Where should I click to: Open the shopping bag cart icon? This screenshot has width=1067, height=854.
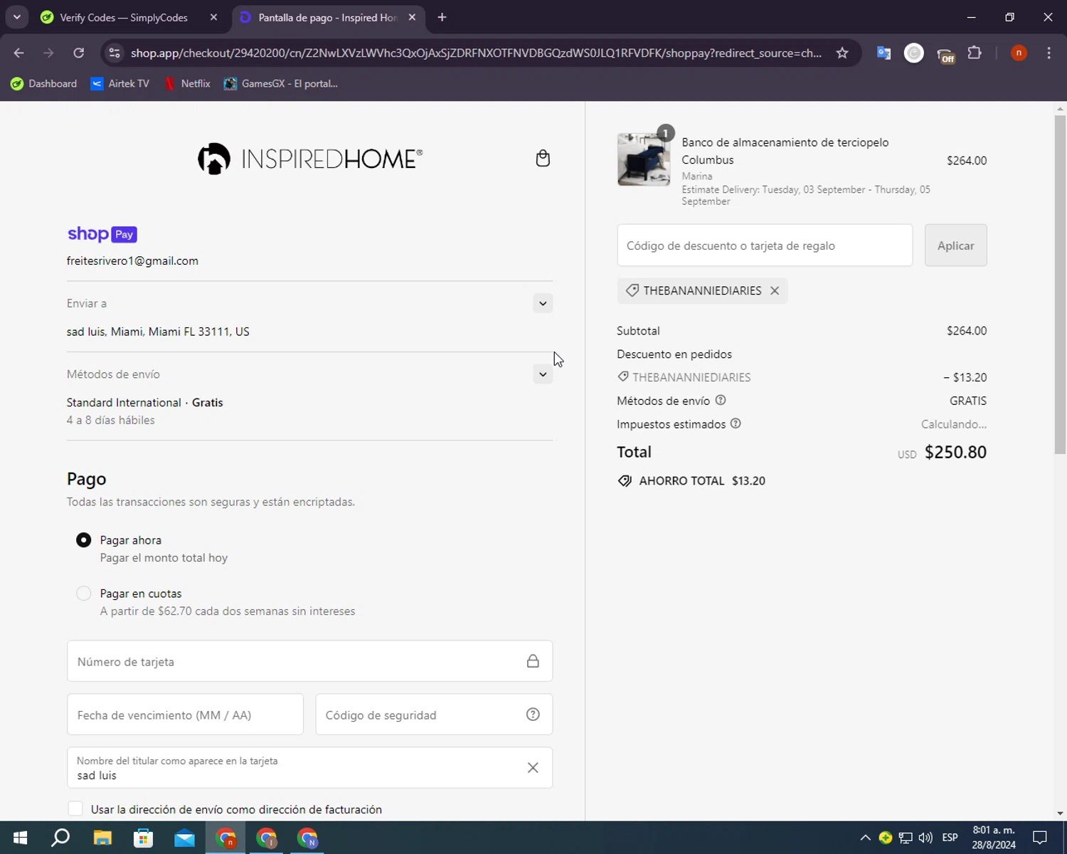pos(543,158)
